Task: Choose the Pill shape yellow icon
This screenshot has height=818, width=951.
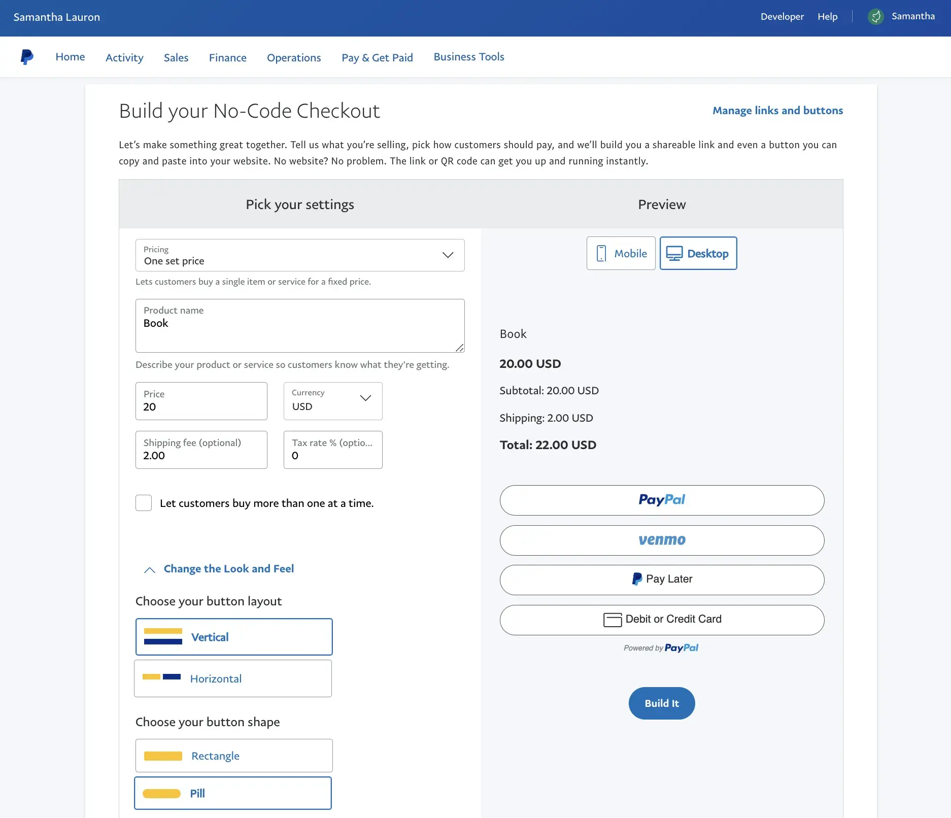Action: point(161,794)
